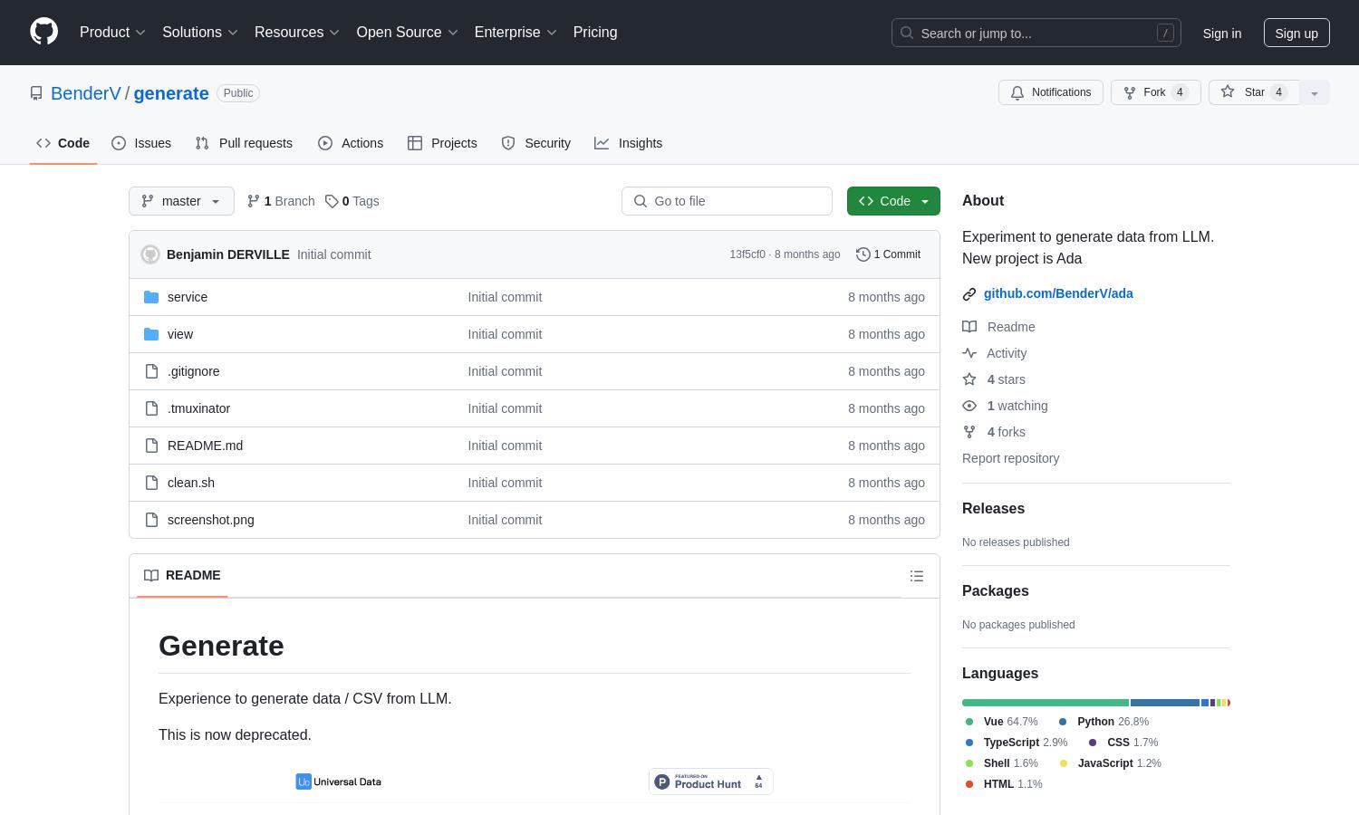Open the Vue 64.7% language link
1359x815 pixels.
pyautogui.click(x=1001, y=722)
